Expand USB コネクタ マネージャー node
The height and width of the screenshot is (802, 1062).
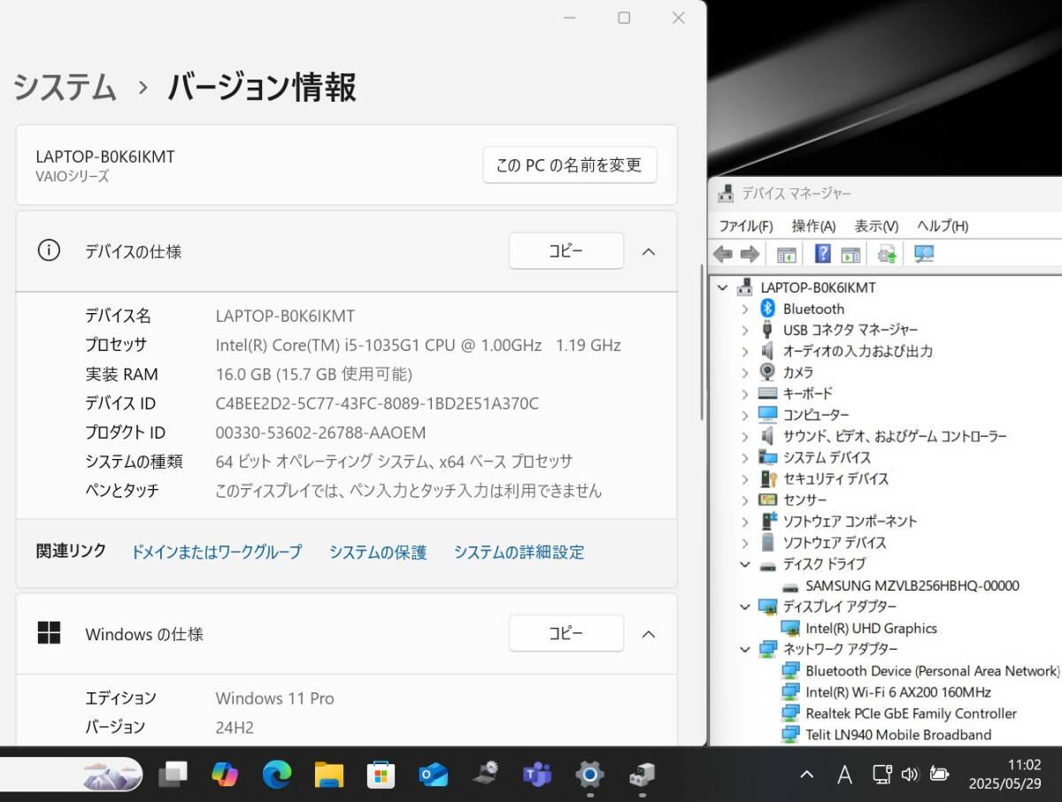745,330
